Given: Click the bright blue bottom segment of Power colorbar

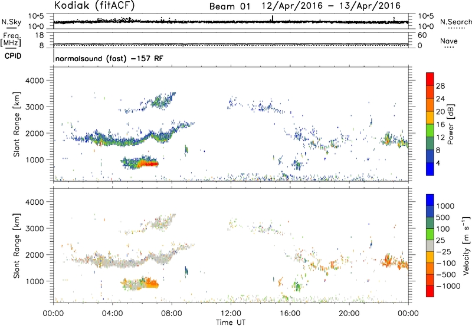Looking at the screenshot, I should point(430,169).
